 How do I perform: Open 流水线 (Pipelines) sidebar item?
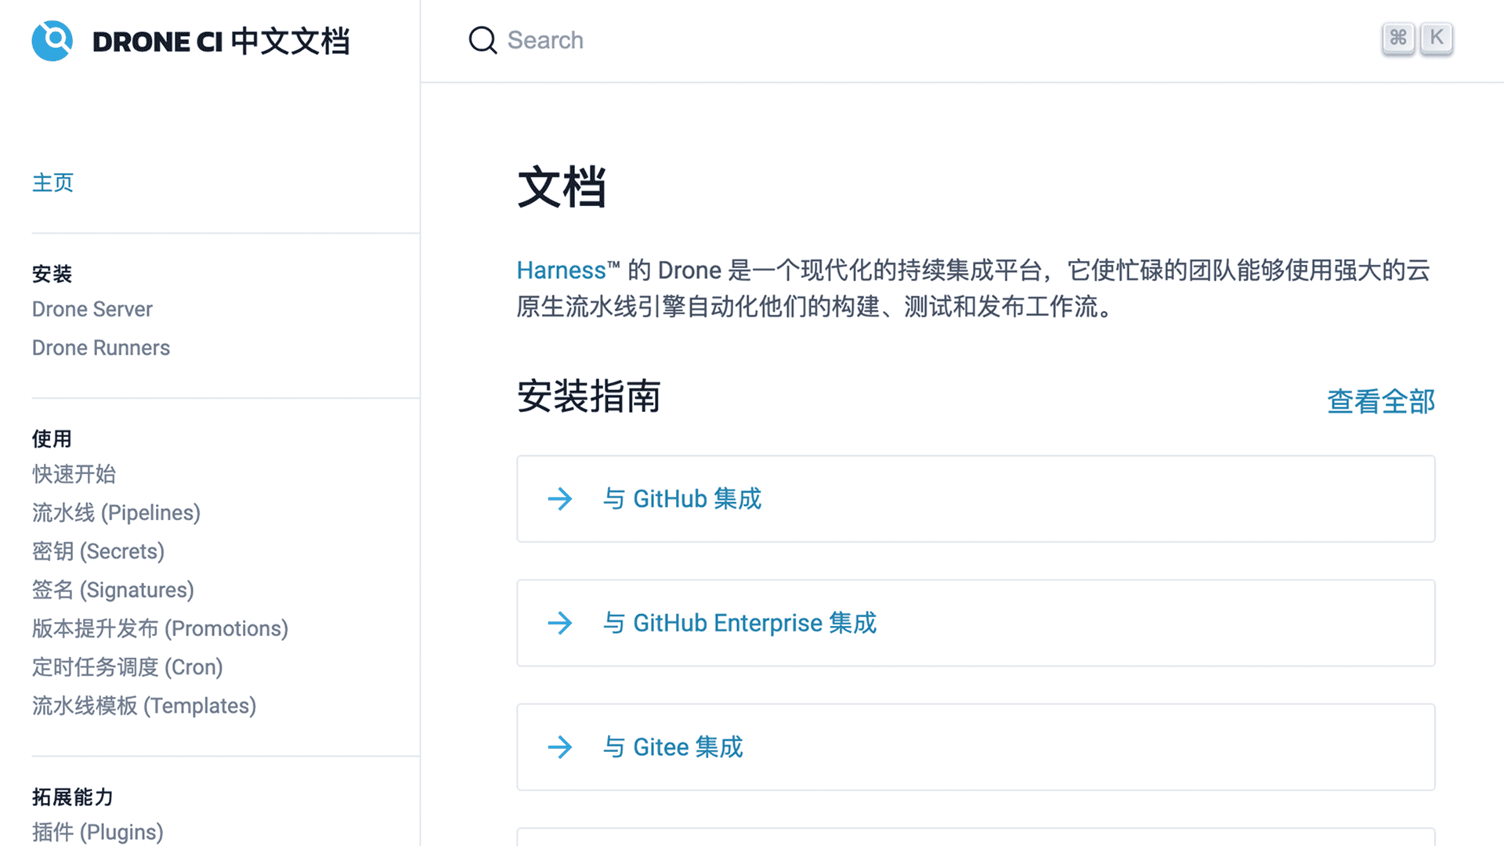[x=116, y=513]
